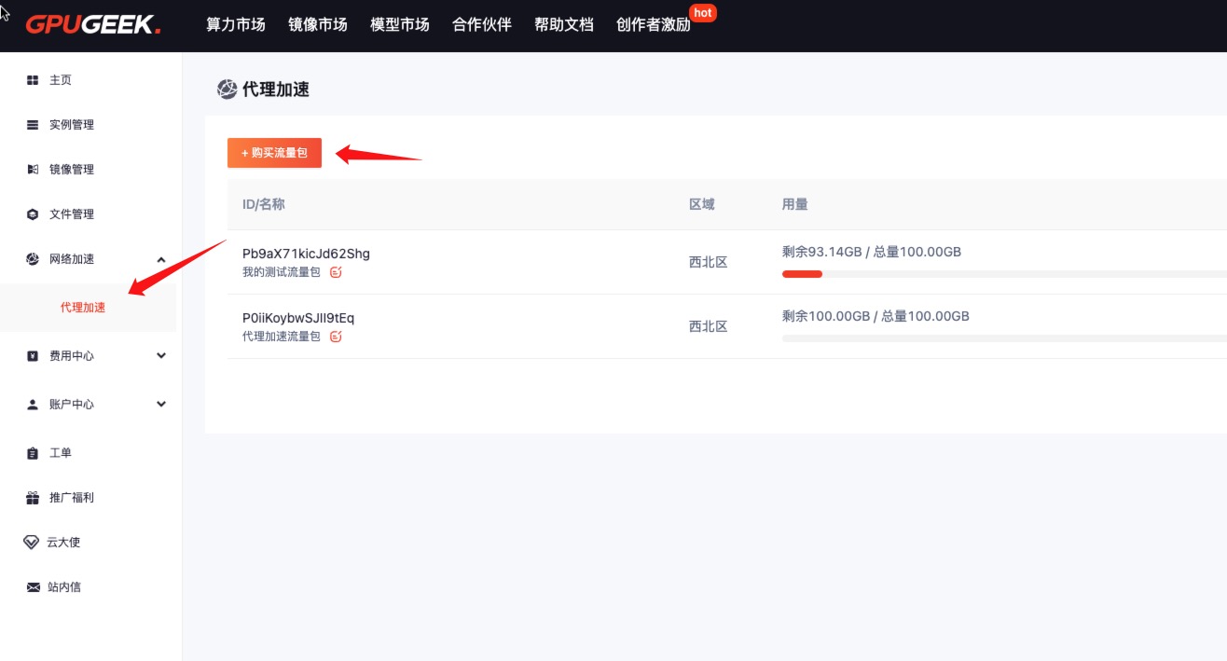The image size is (1227, 661).
Task: Edit name of 代理加速流量包
Action: point(336,337)
